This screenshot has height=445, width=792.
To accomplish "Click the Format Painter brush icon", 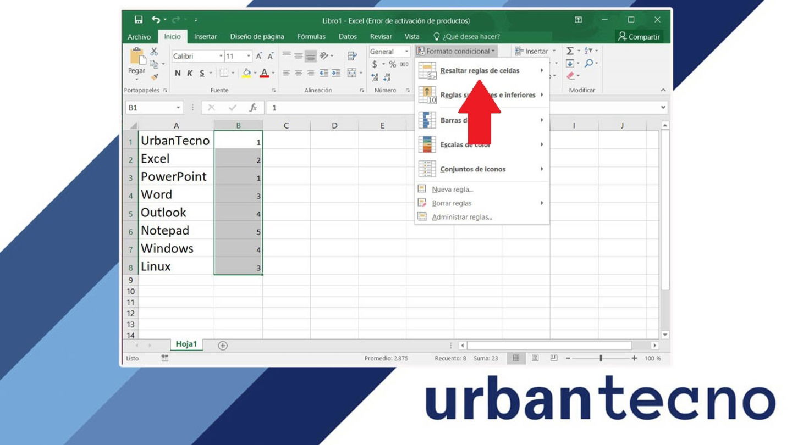I will (x=155, y=77).
